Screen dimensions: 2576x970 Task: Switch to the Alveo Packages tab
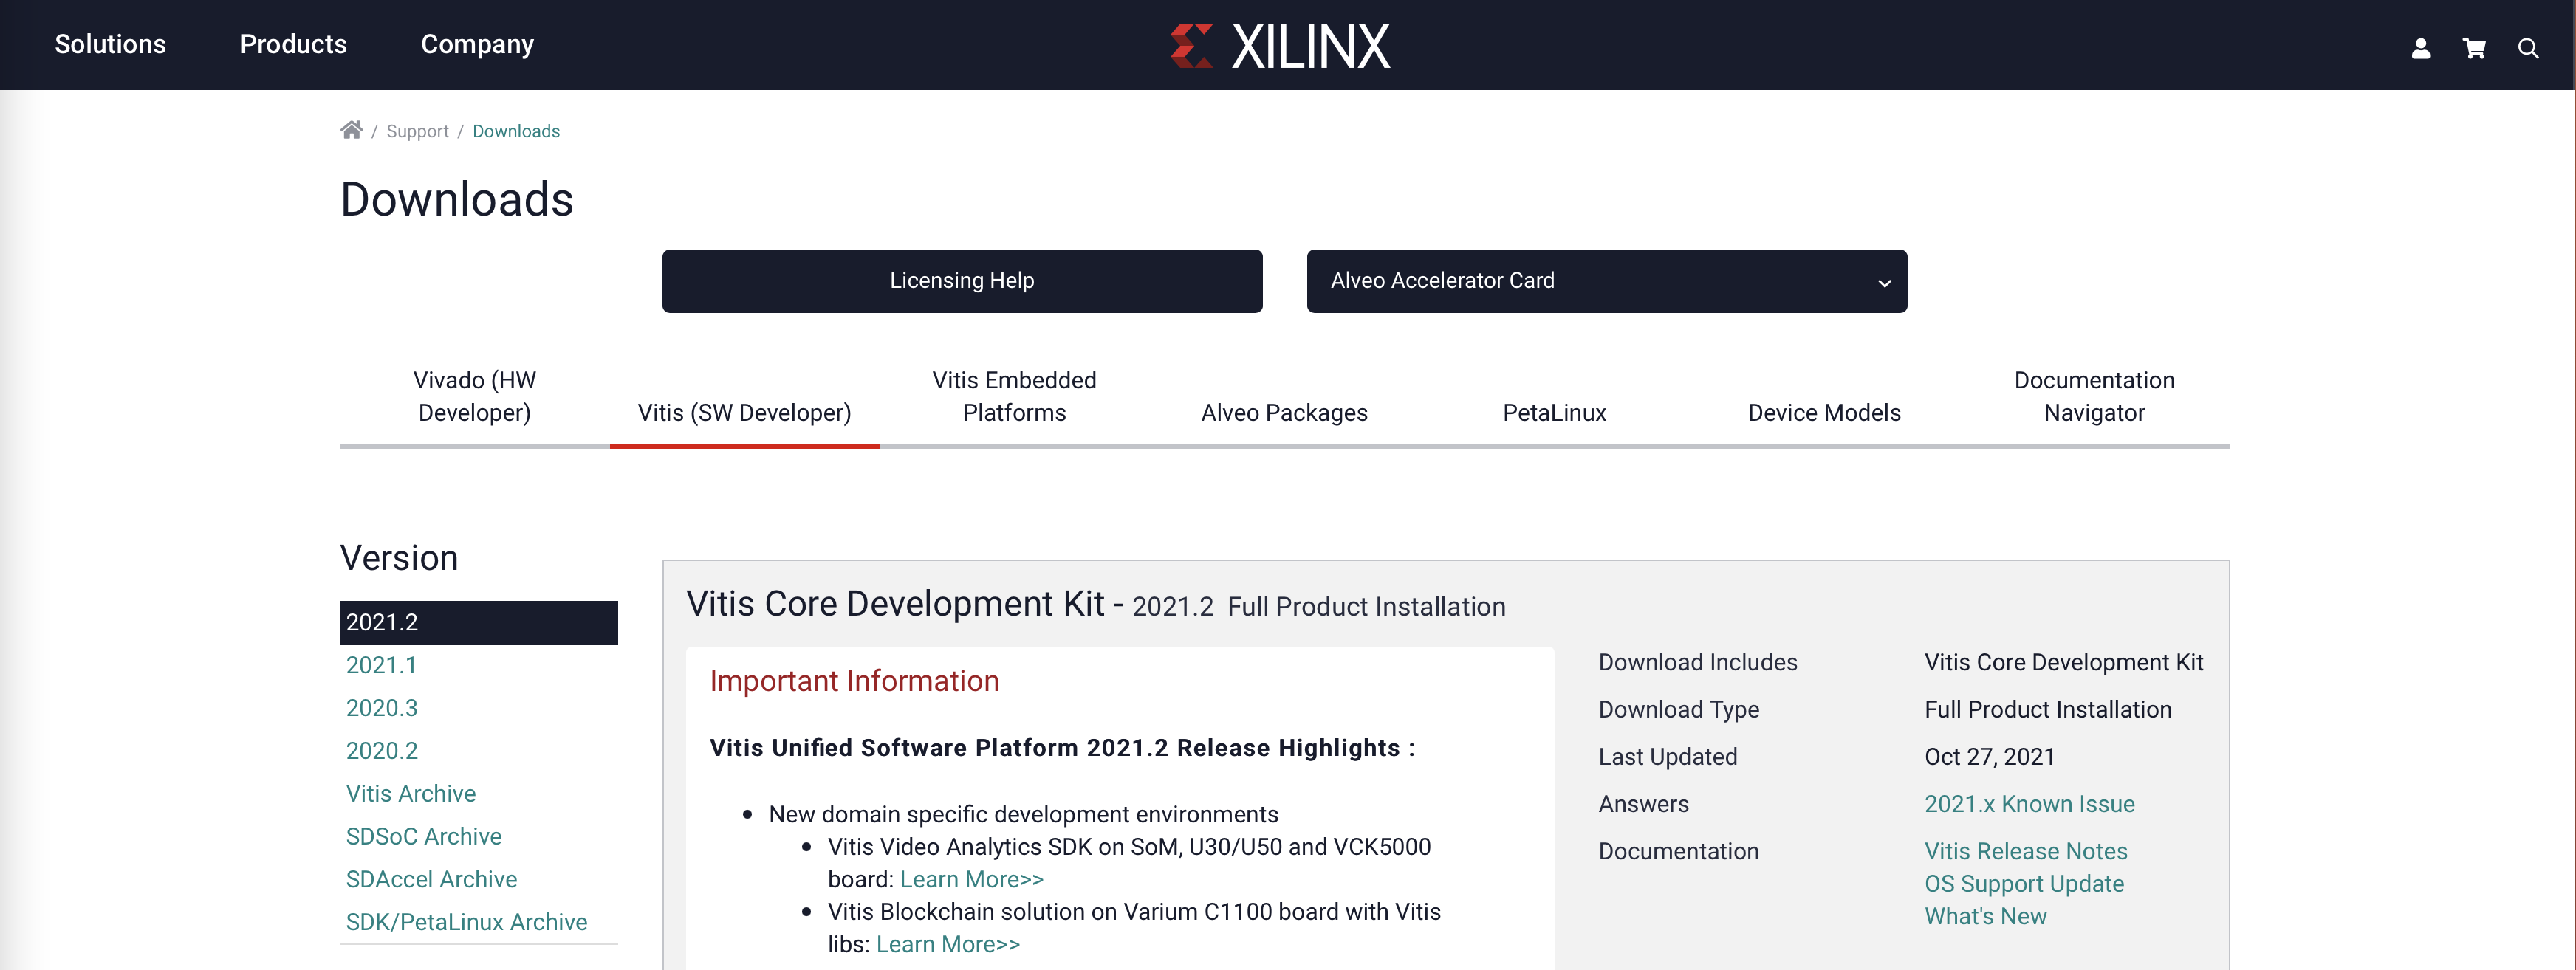pos(1284,412)
